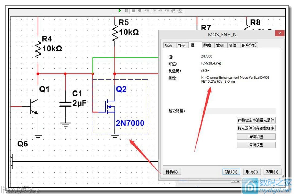The height and width of the screenshot is (196, 294).
Task: Select the C1 2µF capacitor symbol
Action: (65, 104)
